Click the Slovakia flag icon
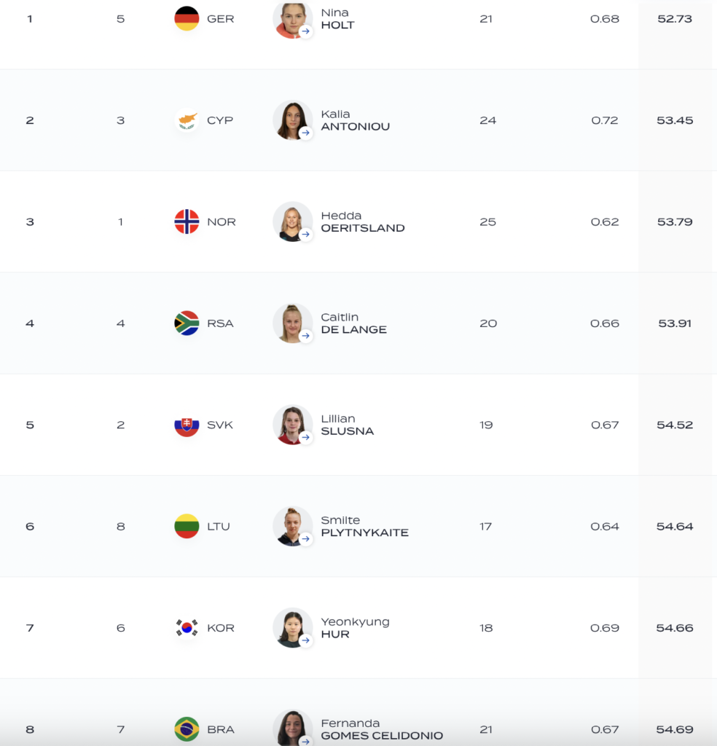This screenshot has height=746, width=717. (187, 425)
